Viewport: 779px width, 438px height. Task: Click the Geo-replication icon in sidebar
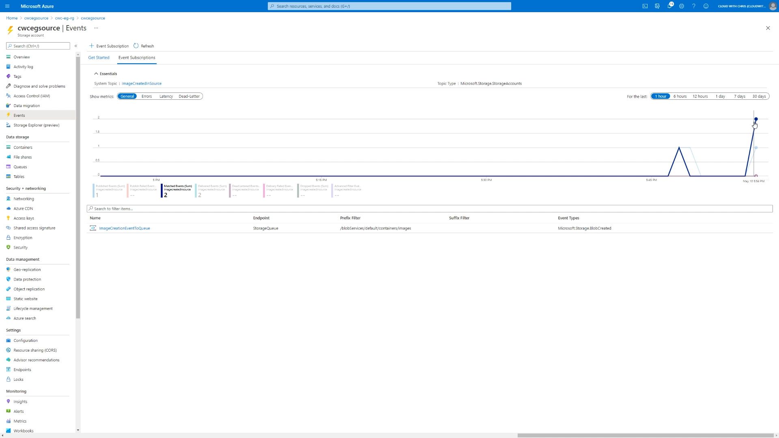(x=9, y=269)
